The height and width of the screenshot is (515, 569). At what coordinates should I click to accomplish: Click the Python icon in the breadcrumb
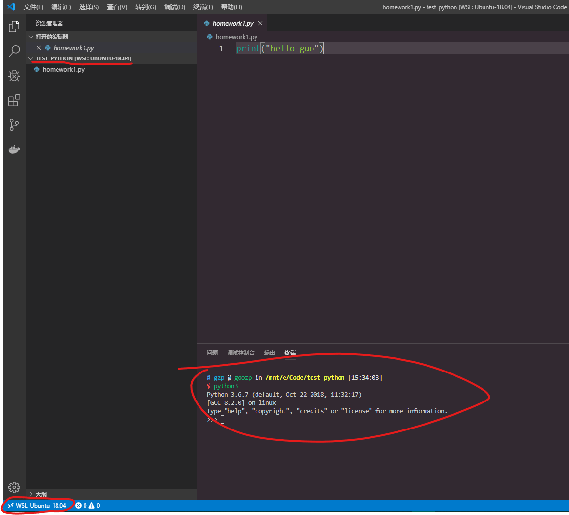(210, 37)
